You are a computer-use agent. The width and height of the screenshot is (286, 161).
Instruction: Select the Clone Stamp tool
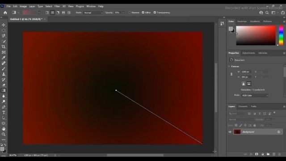click(4, 74)
